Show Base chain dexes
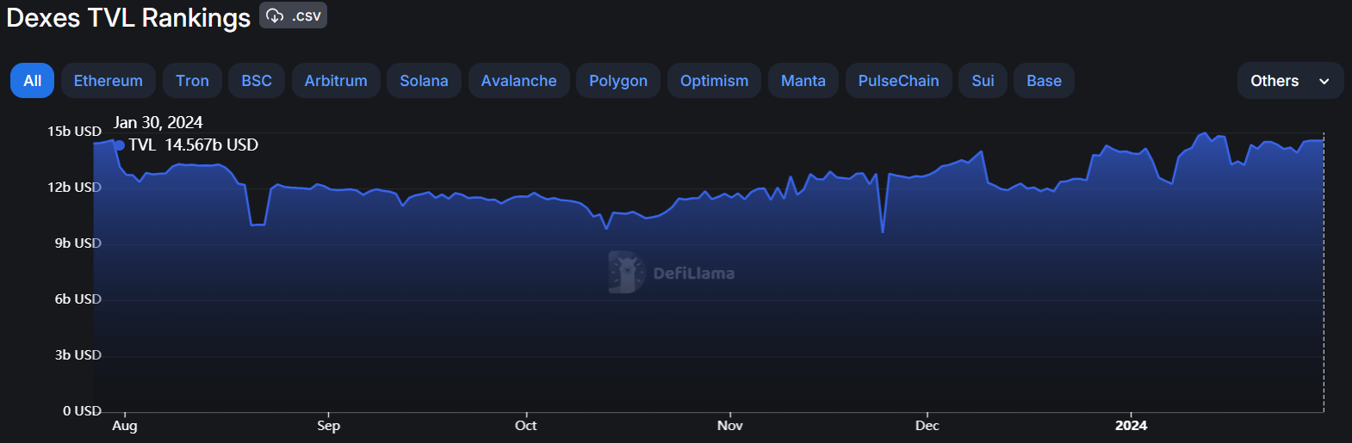 click(x=1045, y=81)
